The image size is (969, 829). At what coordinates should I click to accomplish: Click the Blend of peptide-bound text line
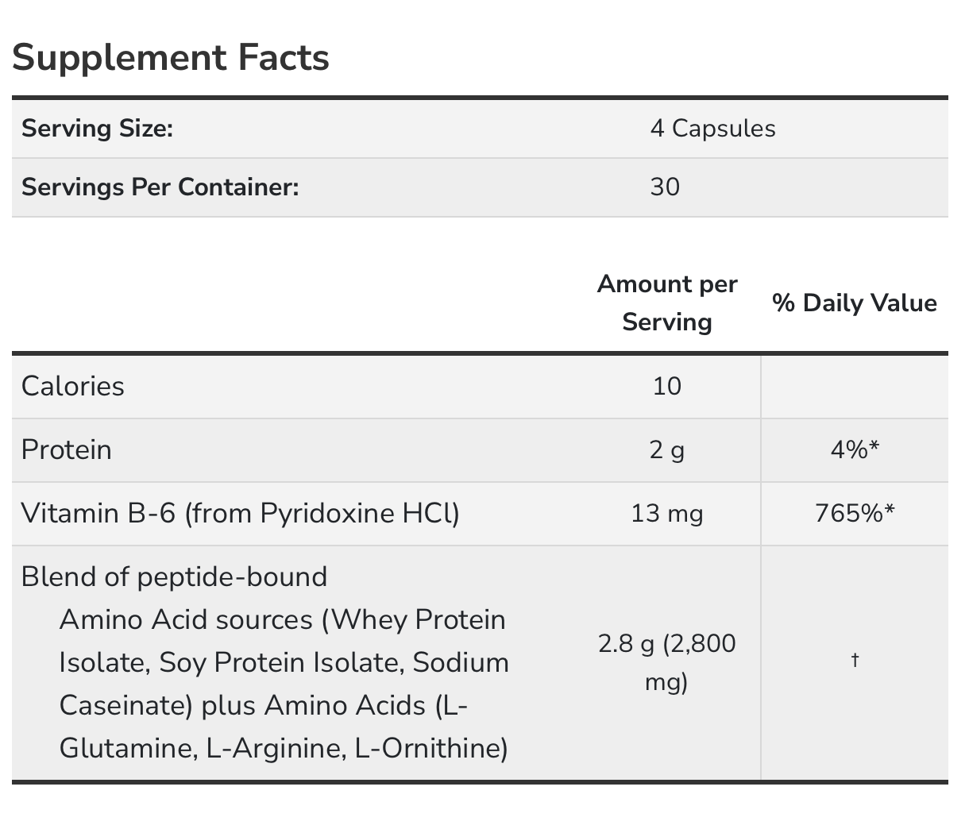pos(174,576)
